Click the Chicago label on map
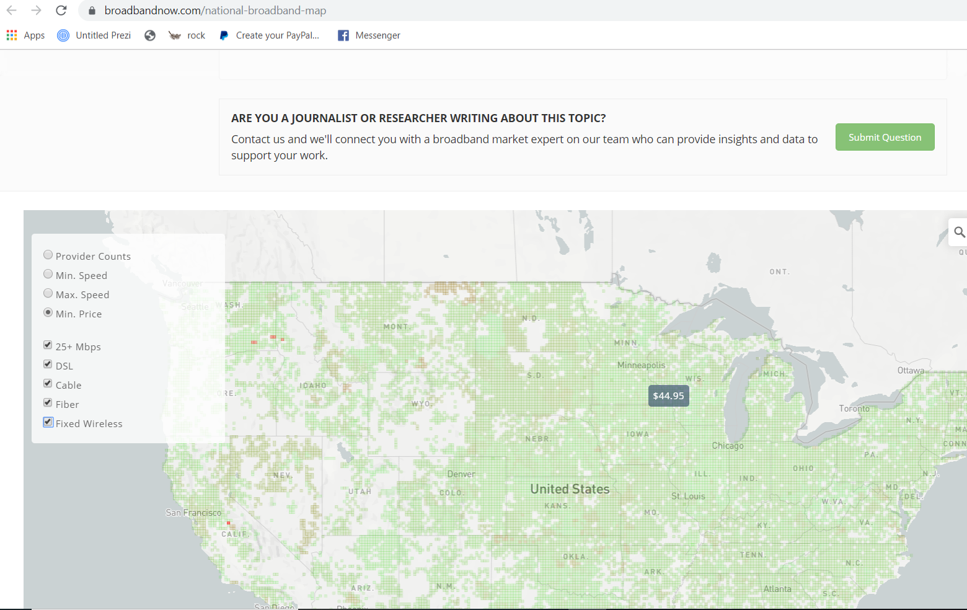 point(727,446)
